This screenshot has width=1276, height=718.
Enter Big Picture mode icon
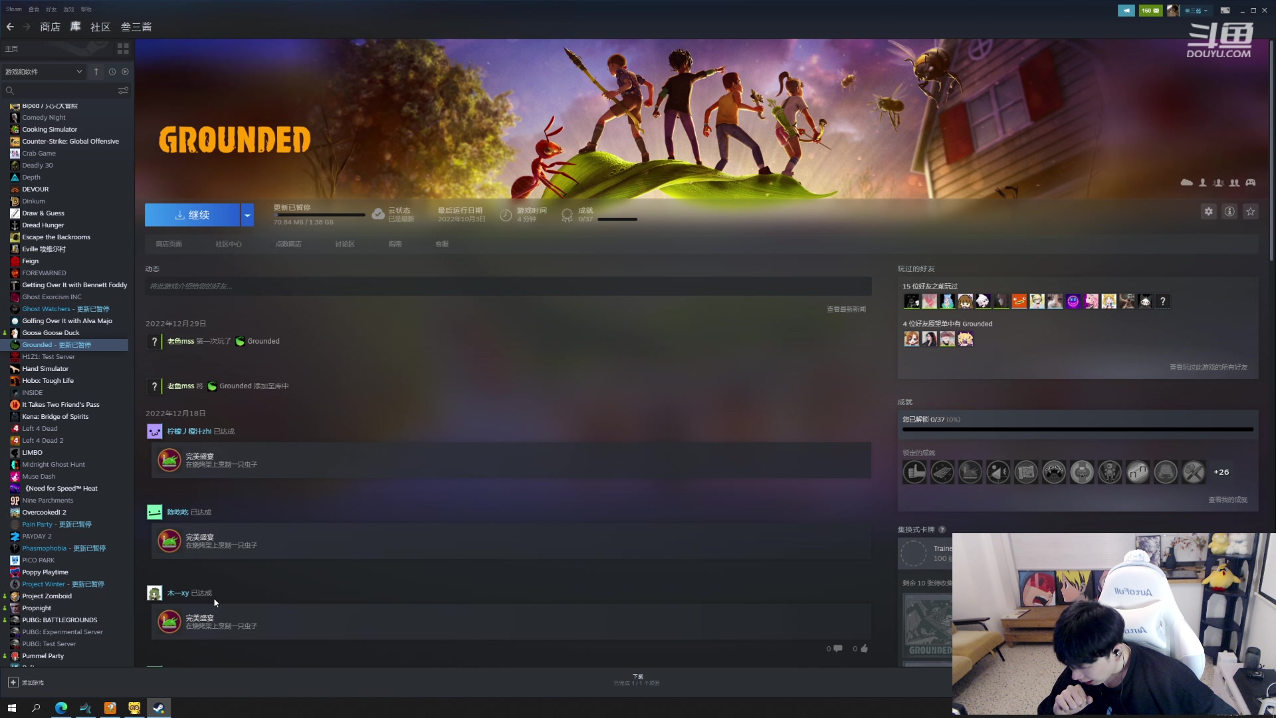click(1225, 10)
